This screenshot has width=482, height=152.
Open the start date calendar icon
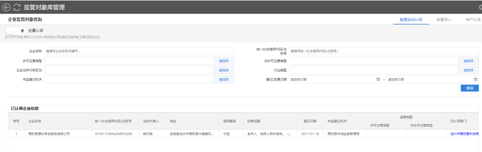tap(378, 79)
